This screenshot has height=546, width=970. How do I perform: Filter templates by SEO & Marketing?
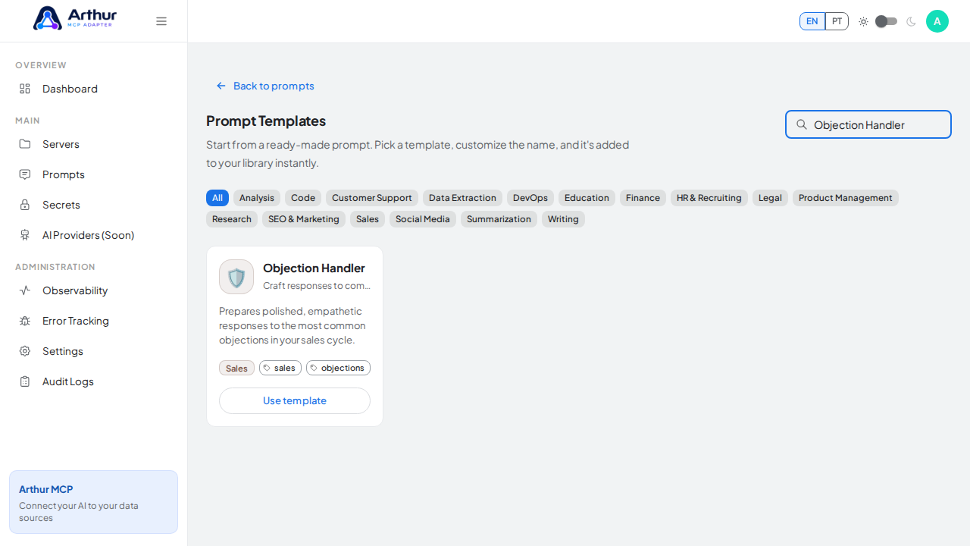click(x=304, y=219)
